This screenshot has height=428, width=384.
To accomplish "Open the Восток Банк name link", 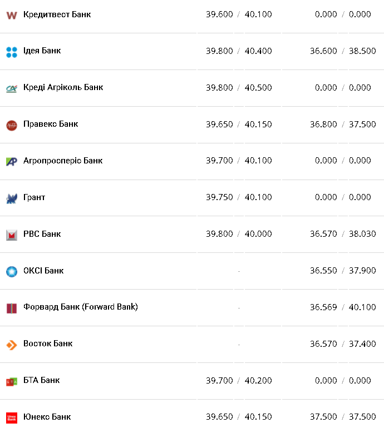I will [x=48, y=344].
